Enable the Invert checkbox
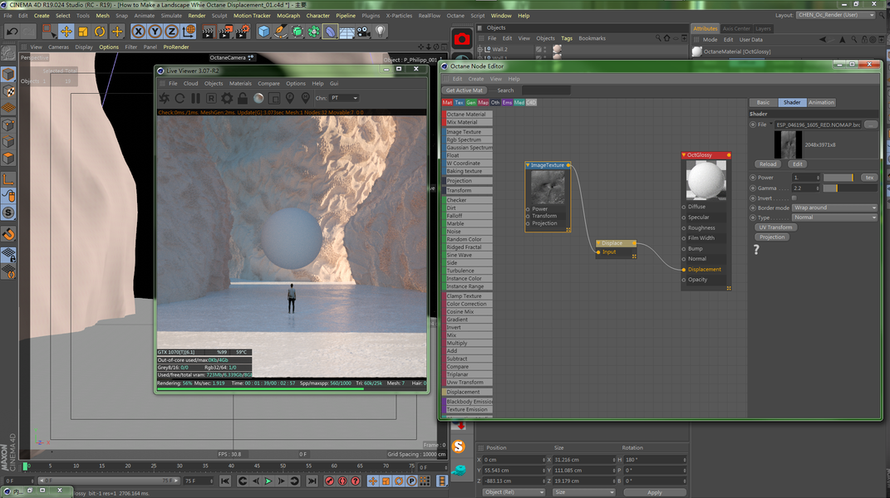 pyautogui.click(x=794, y=198)
